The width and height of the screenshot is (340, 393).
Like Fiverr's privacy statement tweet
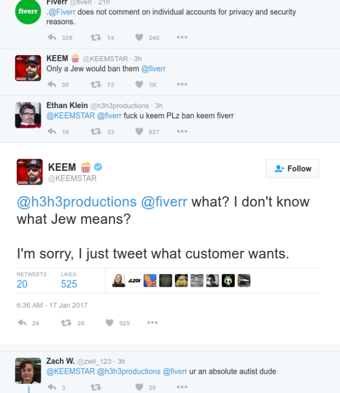pos(139,37)
